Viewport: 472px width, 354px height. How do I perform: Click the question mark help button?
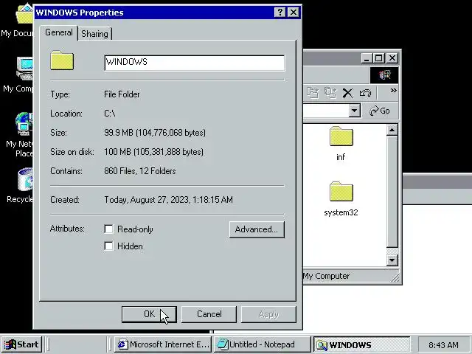point(280,13)
